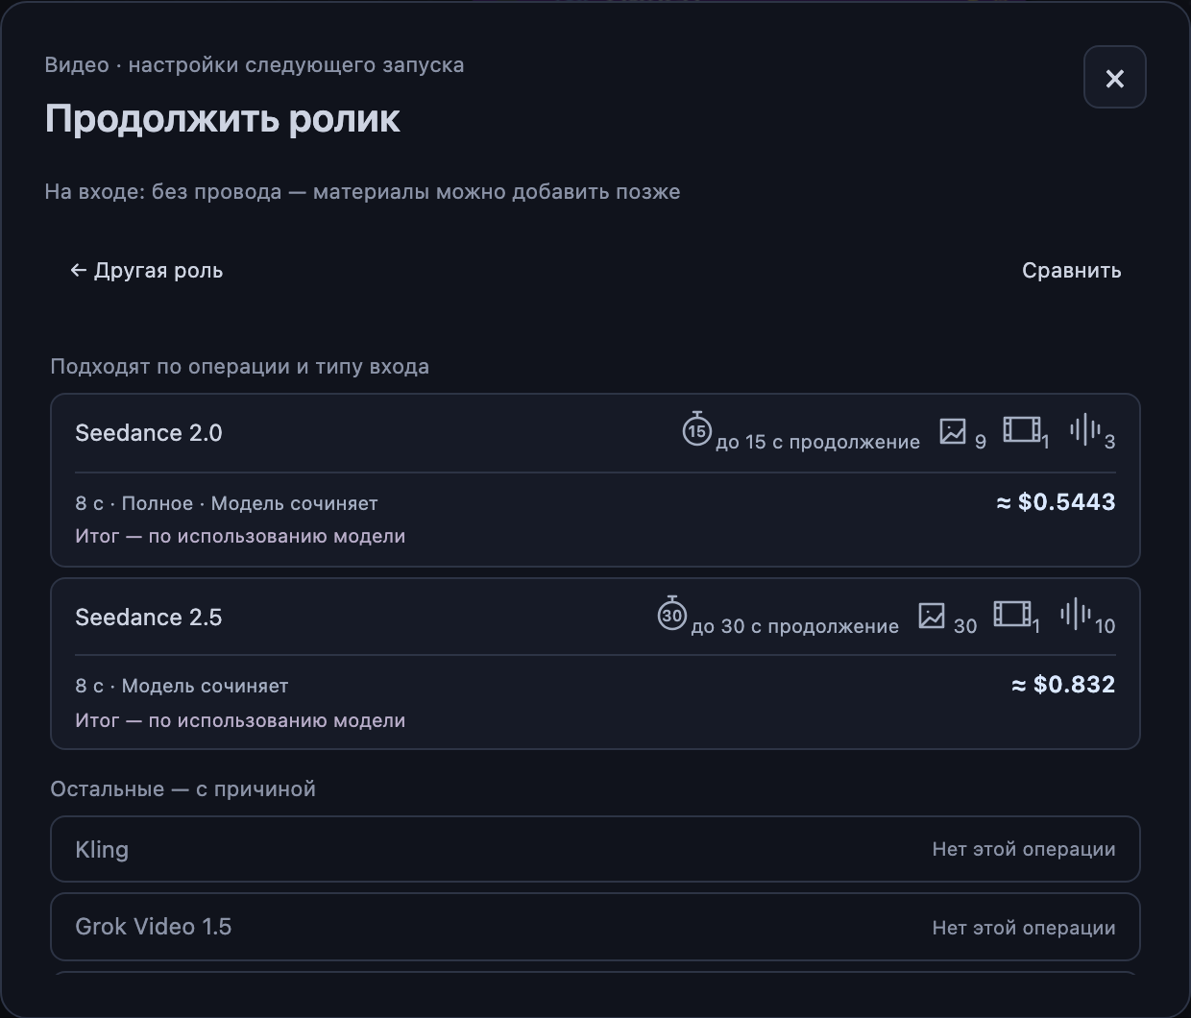This screenshot has height=1018, width=1191.
Task: Click "Подходят по операции и типу входа" heading
Action: pos(239,367)
